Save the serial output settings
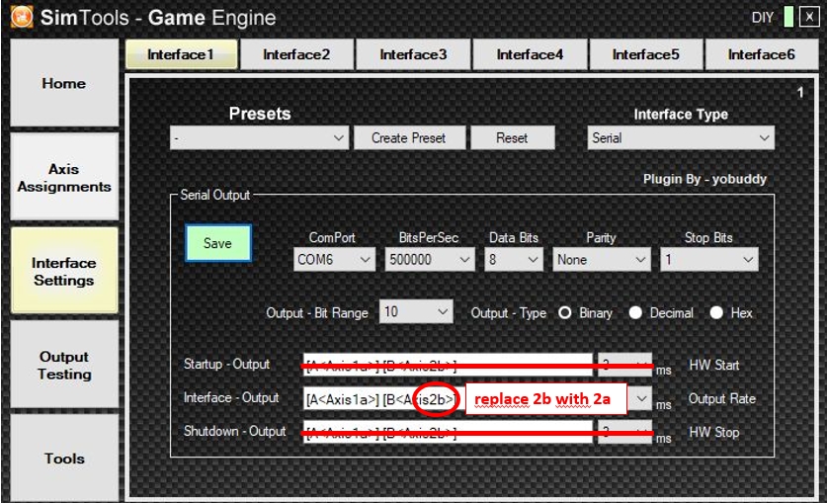The image size is (828, 503). [x=218, y=243]
